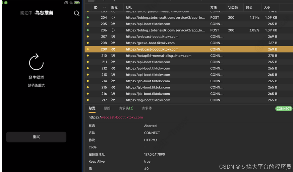Click the green status dot in row 206
The image size is (293, 172).
click(87, 30)
